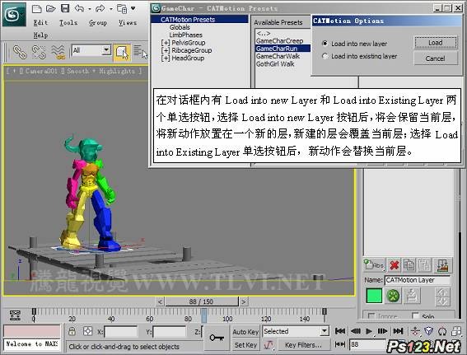Expand the HeadGroup tree node
The image size is (467, 355).
point(165,58)
